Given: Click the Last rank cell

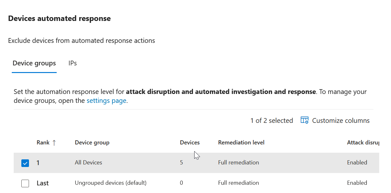Looking at the screenshot, I should 43,183.
